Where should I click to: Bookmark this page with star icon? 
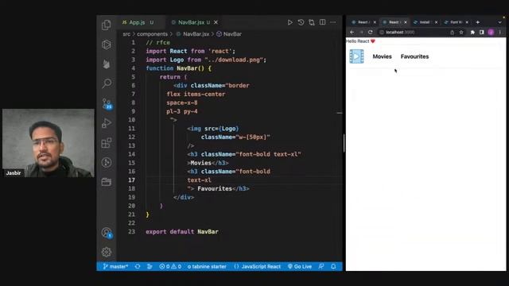point(461,32)
